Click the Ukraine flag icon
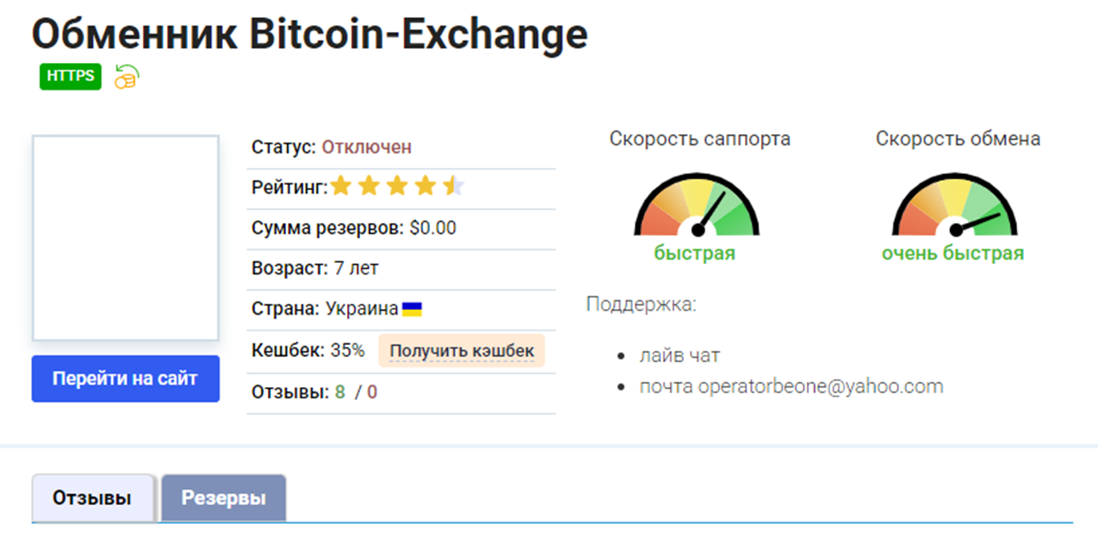1098x549 pixels. (412, 309)
